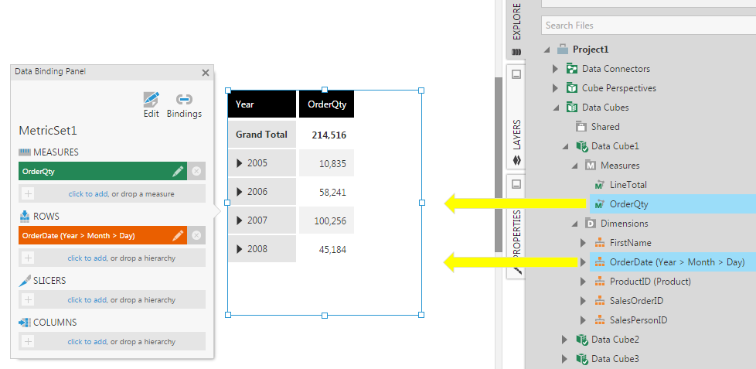Viewport: 756px width, 369px height.
Task: Switch to the Layers tab
Action: [x=516, y=134]
